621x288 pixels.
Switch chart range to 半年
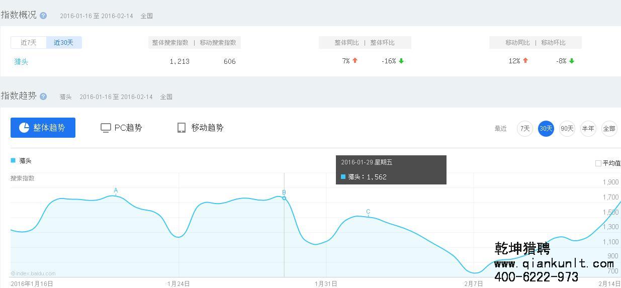click(588, 129)
